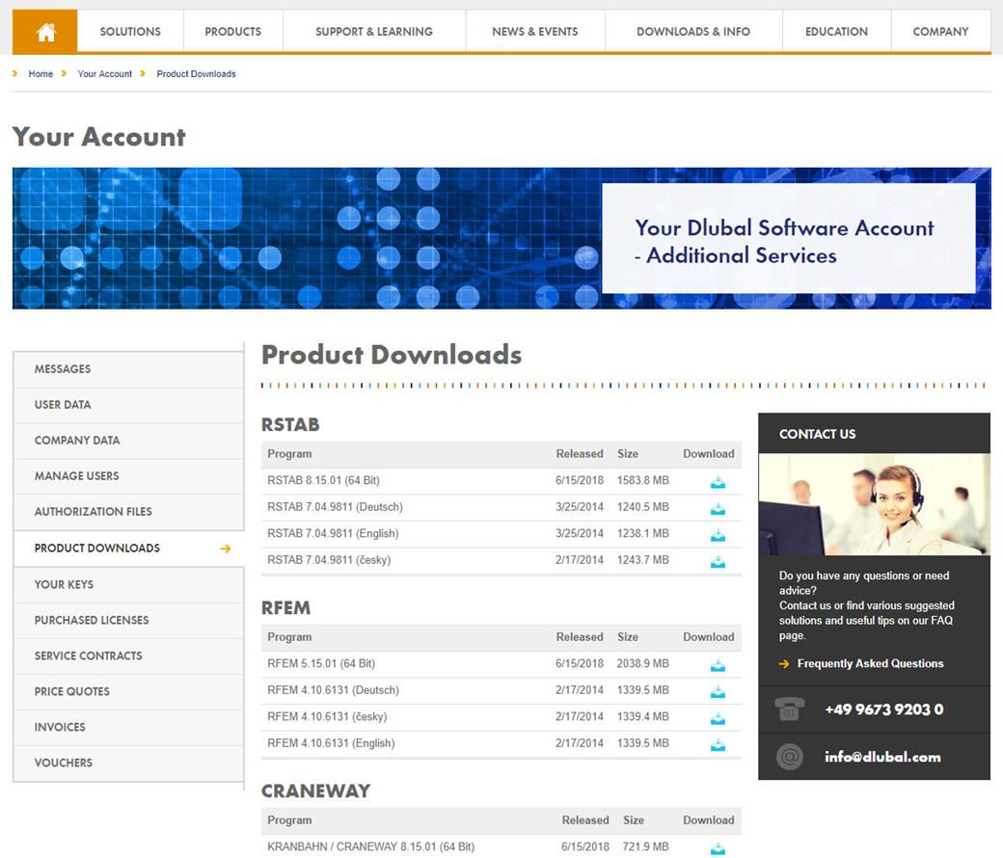Click the phone icon in Contact Us panel

[790, 709]
